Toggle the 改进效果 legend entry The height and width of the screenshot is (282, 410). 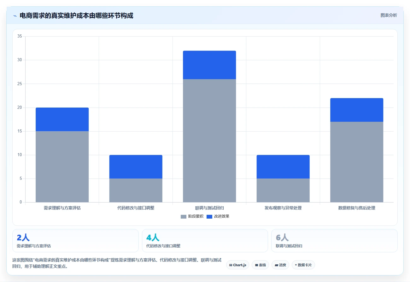click(218, 216)
